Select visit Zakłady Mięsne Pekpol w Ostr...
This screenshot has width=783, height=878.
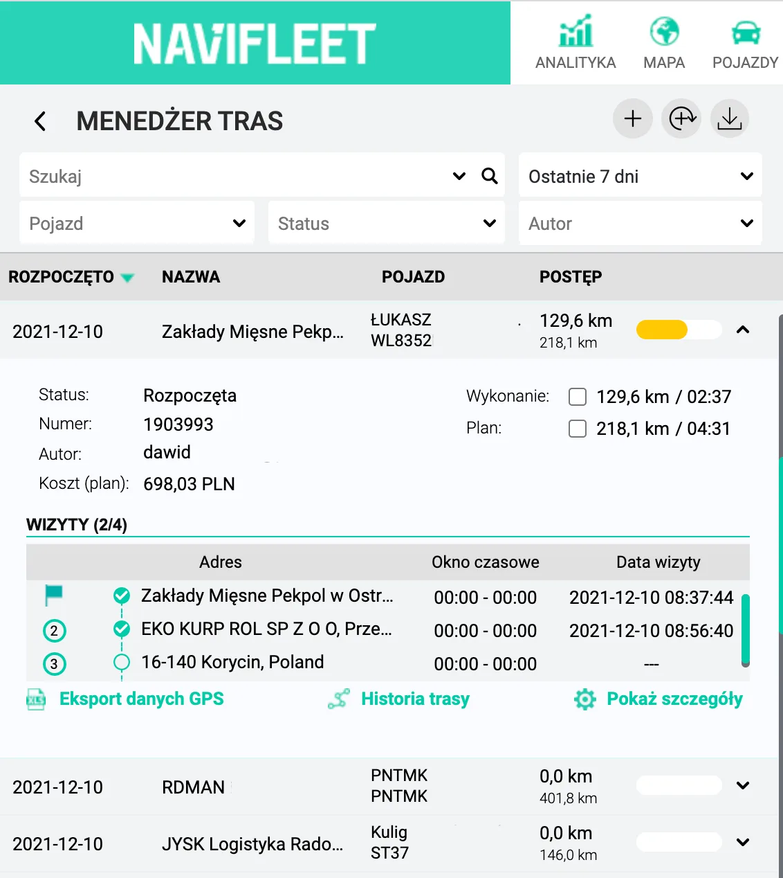[267, 595]
